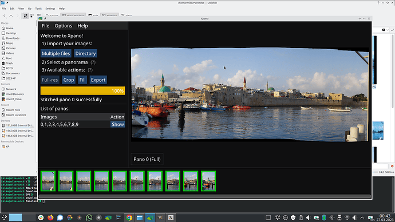Open the X icon app in taskbar
Viewport: 395px width, 222px height.
tap(171, 217)
